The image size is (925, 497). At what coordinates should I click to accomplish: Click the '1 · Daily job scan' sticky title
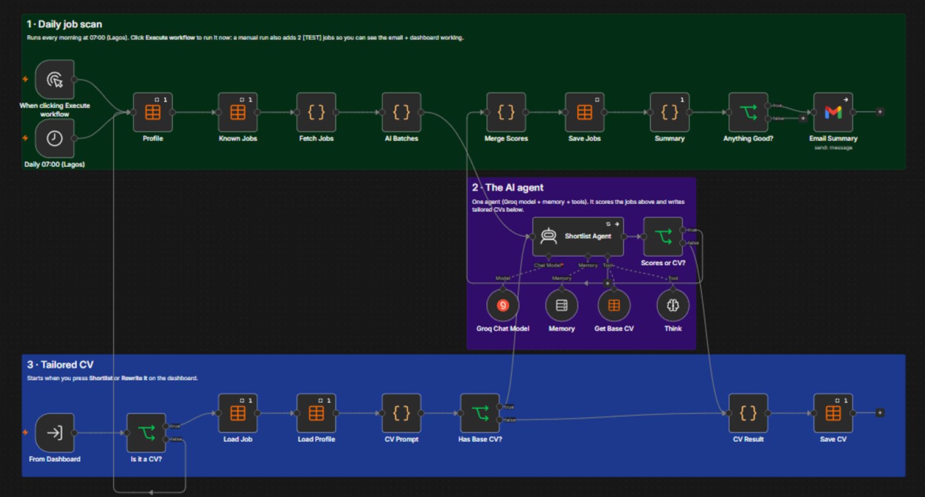(64, 24)
